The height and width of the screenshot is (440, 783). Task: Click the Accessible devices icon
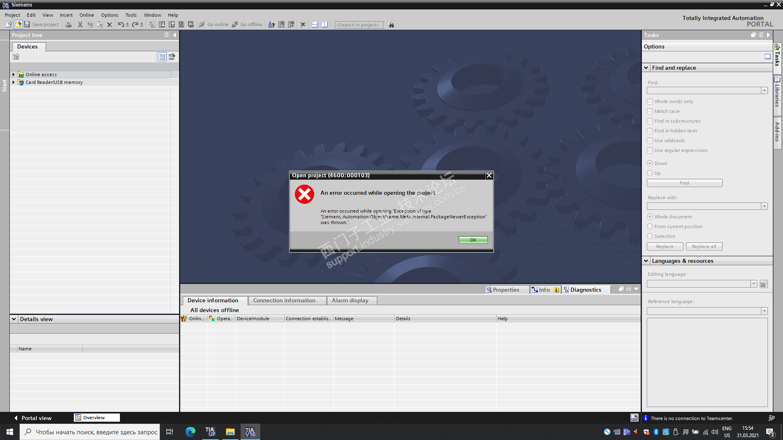(x=271, y=24)
